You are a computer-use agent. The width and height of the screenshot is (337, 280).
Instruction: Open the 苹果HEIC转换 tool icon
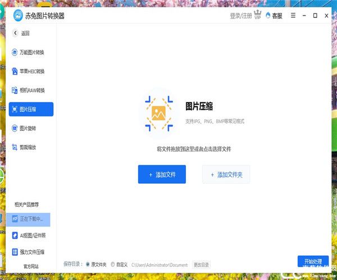(15, 71)
